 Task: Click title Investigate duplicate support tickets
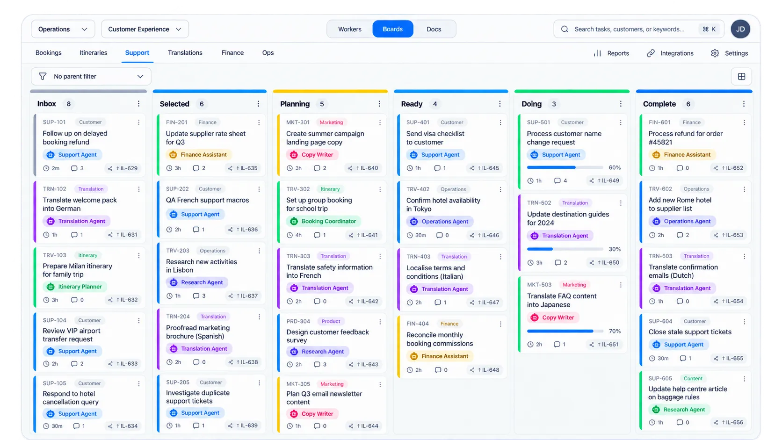coord(198,397)
